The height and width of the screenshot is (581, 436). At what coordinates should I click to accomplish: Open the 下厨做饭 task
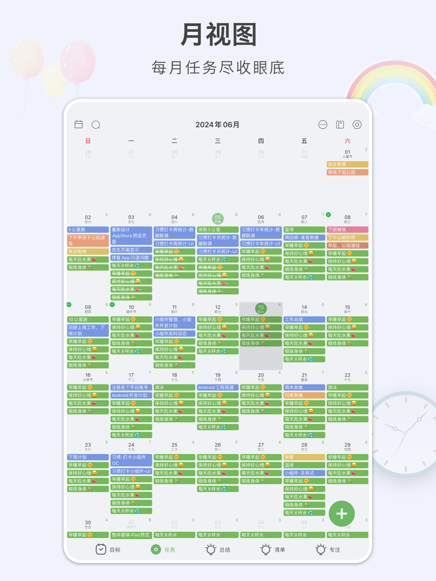click(348, 230)
